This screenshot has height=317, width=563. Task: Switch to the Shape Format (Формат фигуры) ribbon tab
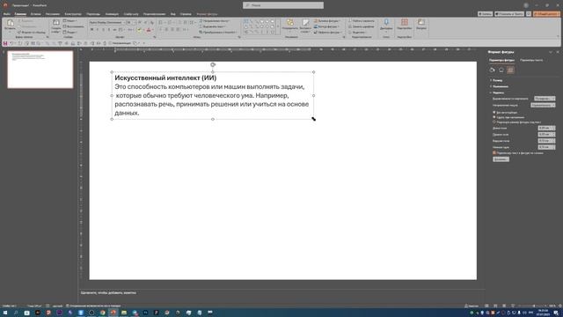[x=208, y=14]
